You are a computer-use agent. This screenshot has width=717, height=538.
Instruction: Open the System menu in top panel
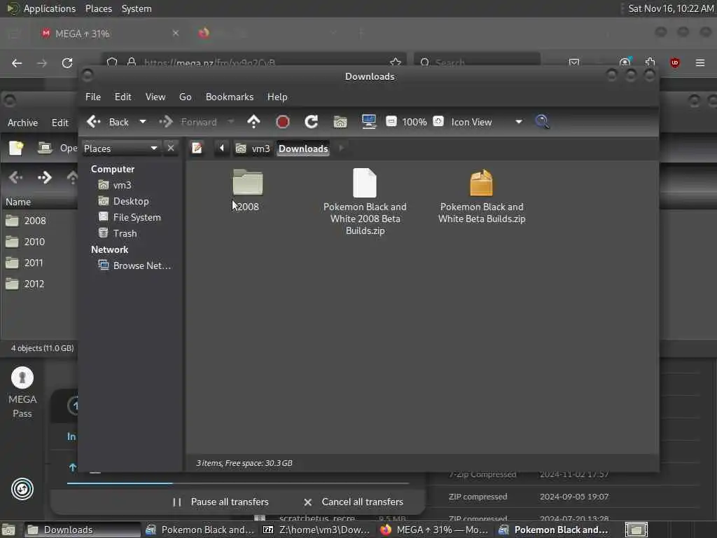tap(137, 8)
